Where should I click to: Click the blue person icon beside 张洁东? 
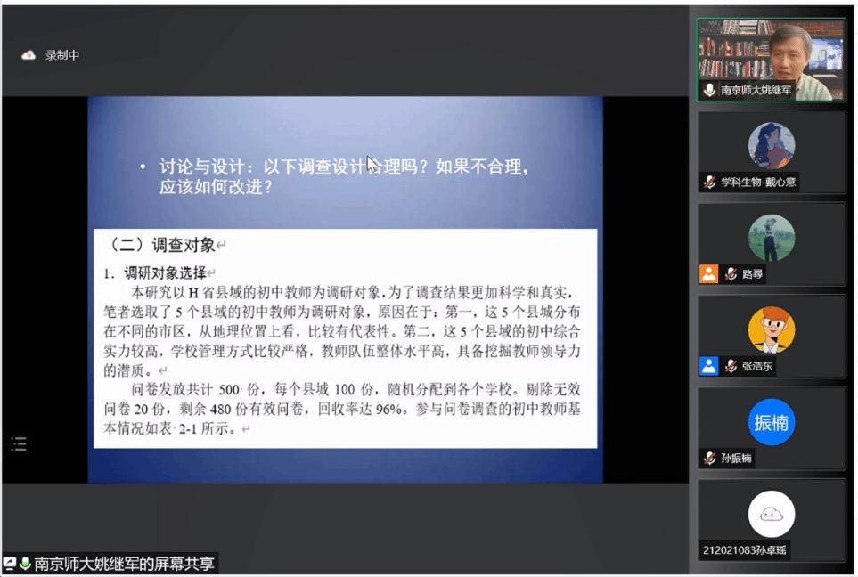(x=708, y=366)
